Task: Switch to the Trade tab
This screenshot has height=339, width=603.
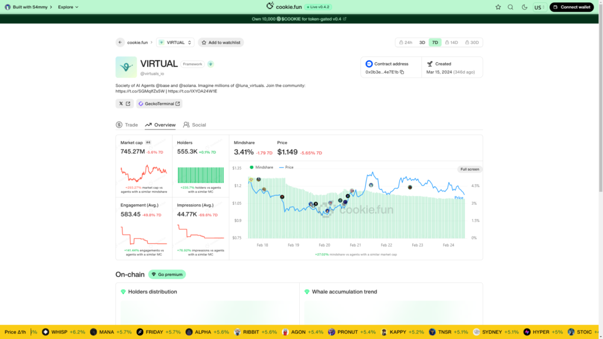Action: pos(127,125)
